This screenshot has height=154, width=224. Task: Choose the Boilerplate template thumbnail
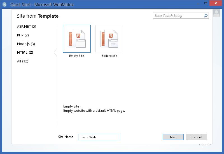109,39
